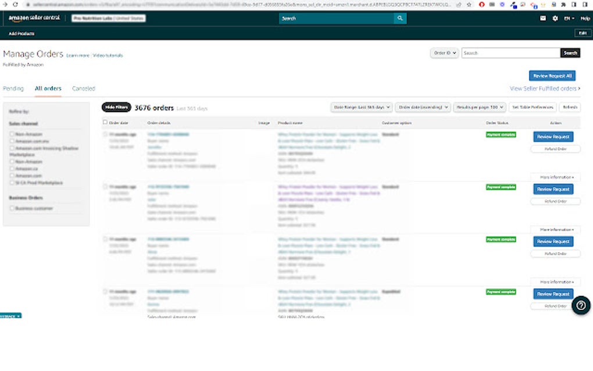
Task: Open the floating help question mark icon
Action: coord(581,305)
